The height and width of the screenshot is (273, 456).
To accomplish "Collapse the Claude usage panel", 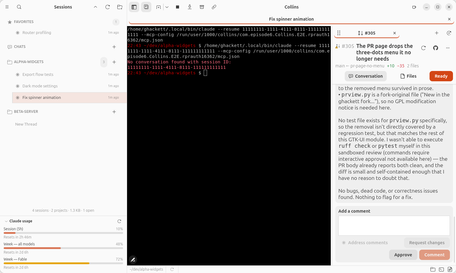I will 6,221.
